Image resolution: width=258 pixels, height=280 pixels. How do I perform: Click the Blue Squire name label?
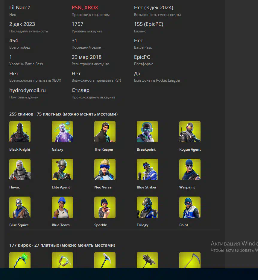(19, 225)
